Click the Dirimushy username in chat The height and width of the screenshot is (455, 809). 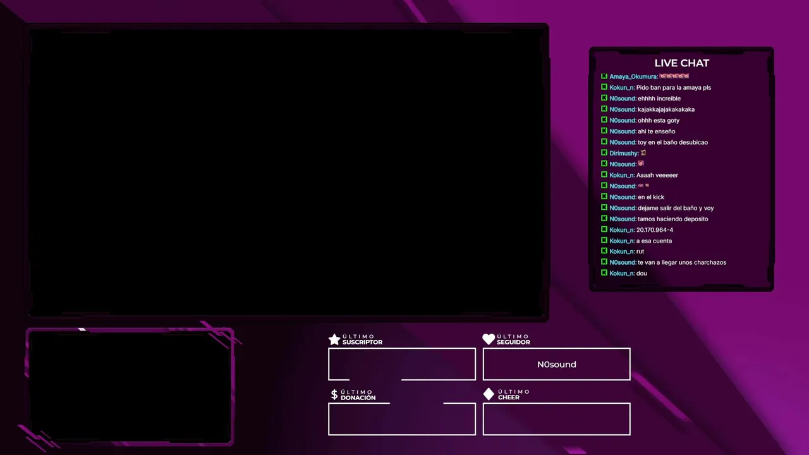(x=624, y=153)
